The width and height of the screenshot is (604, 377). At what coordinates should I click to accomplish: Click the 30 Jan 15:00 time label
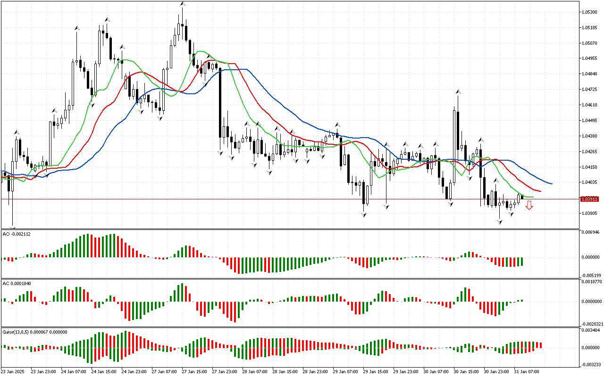click(x=466, y=371)
